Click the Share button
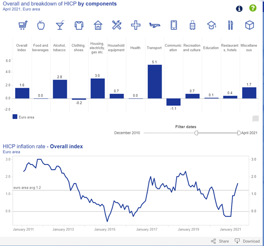Image resolution: width=264 pixels, height=246 pixels. [220, 241]
